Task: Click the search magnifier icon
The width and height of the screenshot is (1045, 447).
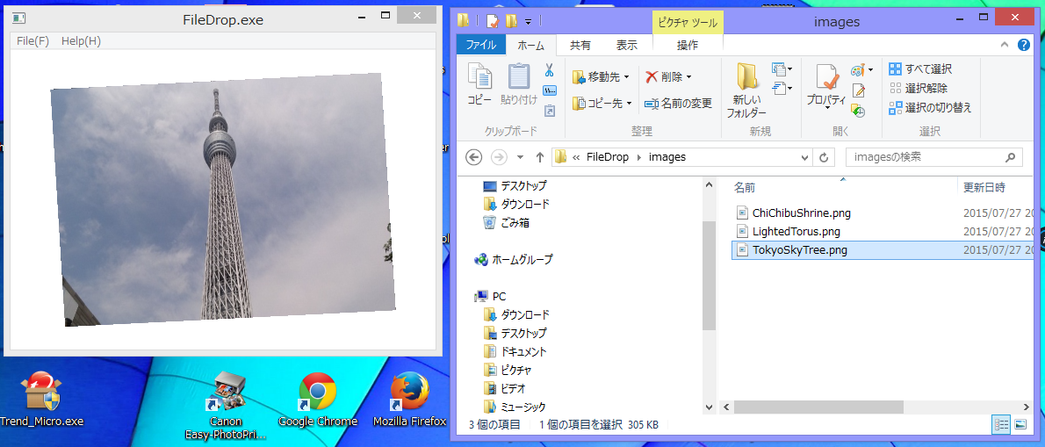Action: point(1011,157)
